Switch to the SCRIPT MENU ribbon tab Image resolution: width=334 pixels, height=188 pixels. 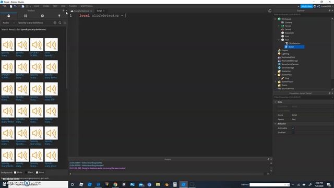(87, 6)
